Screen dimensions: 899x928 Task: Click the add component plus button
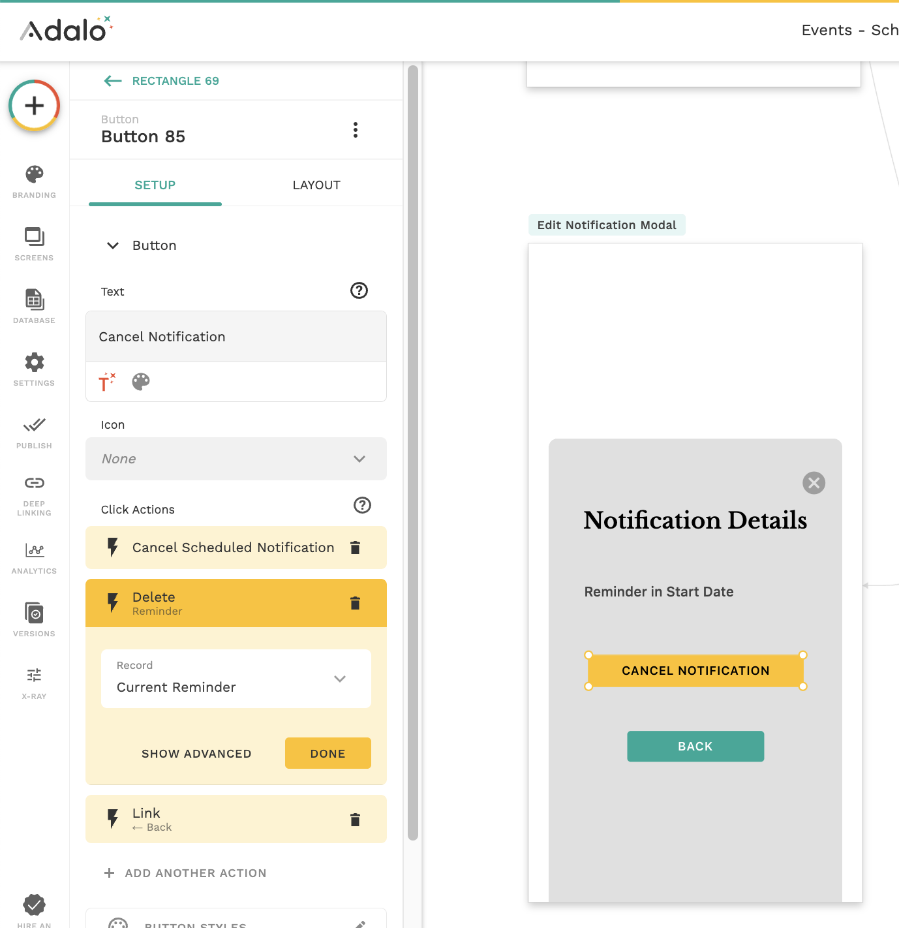tap(35, 106)
